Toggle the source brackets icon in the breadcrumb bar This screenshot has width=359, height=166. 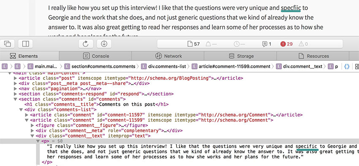(x=347, y=67)
